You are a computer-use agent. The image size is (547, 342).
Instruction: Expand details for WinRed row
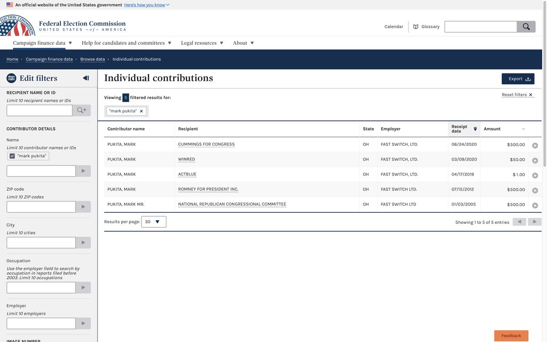point(535,161)
